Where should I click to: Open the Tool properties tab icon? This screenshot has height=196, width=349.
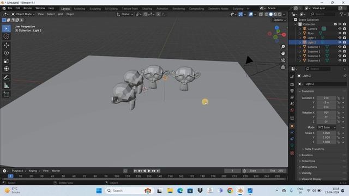[x=292, y=77]
